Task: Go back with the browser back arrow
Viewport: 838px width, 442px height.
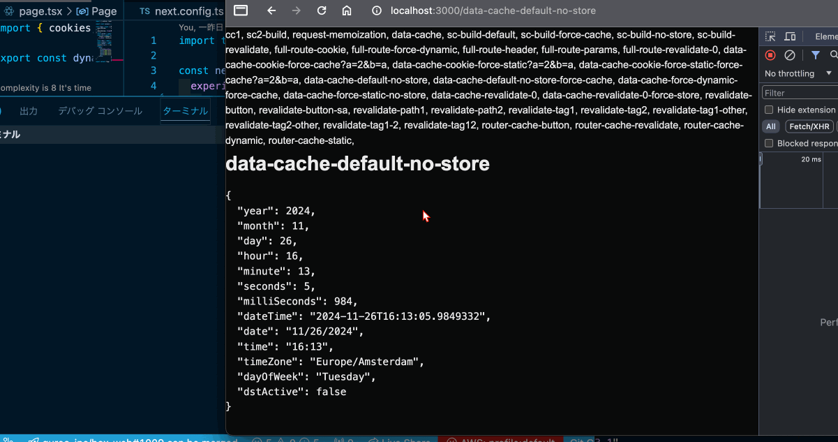Action: click(271, 10)
